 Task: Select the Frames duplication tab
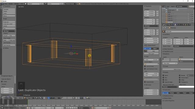point(172,93)
